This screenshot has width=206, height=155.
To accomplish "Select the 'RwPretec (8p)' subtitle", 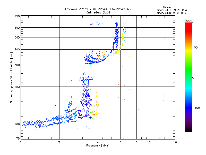I will tap(98, 12).
